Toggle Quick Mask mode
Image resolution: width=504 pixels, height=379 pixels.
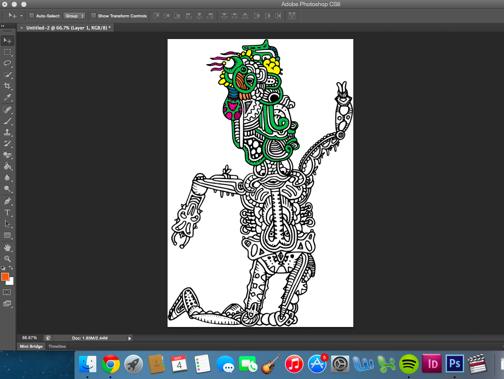7,292
